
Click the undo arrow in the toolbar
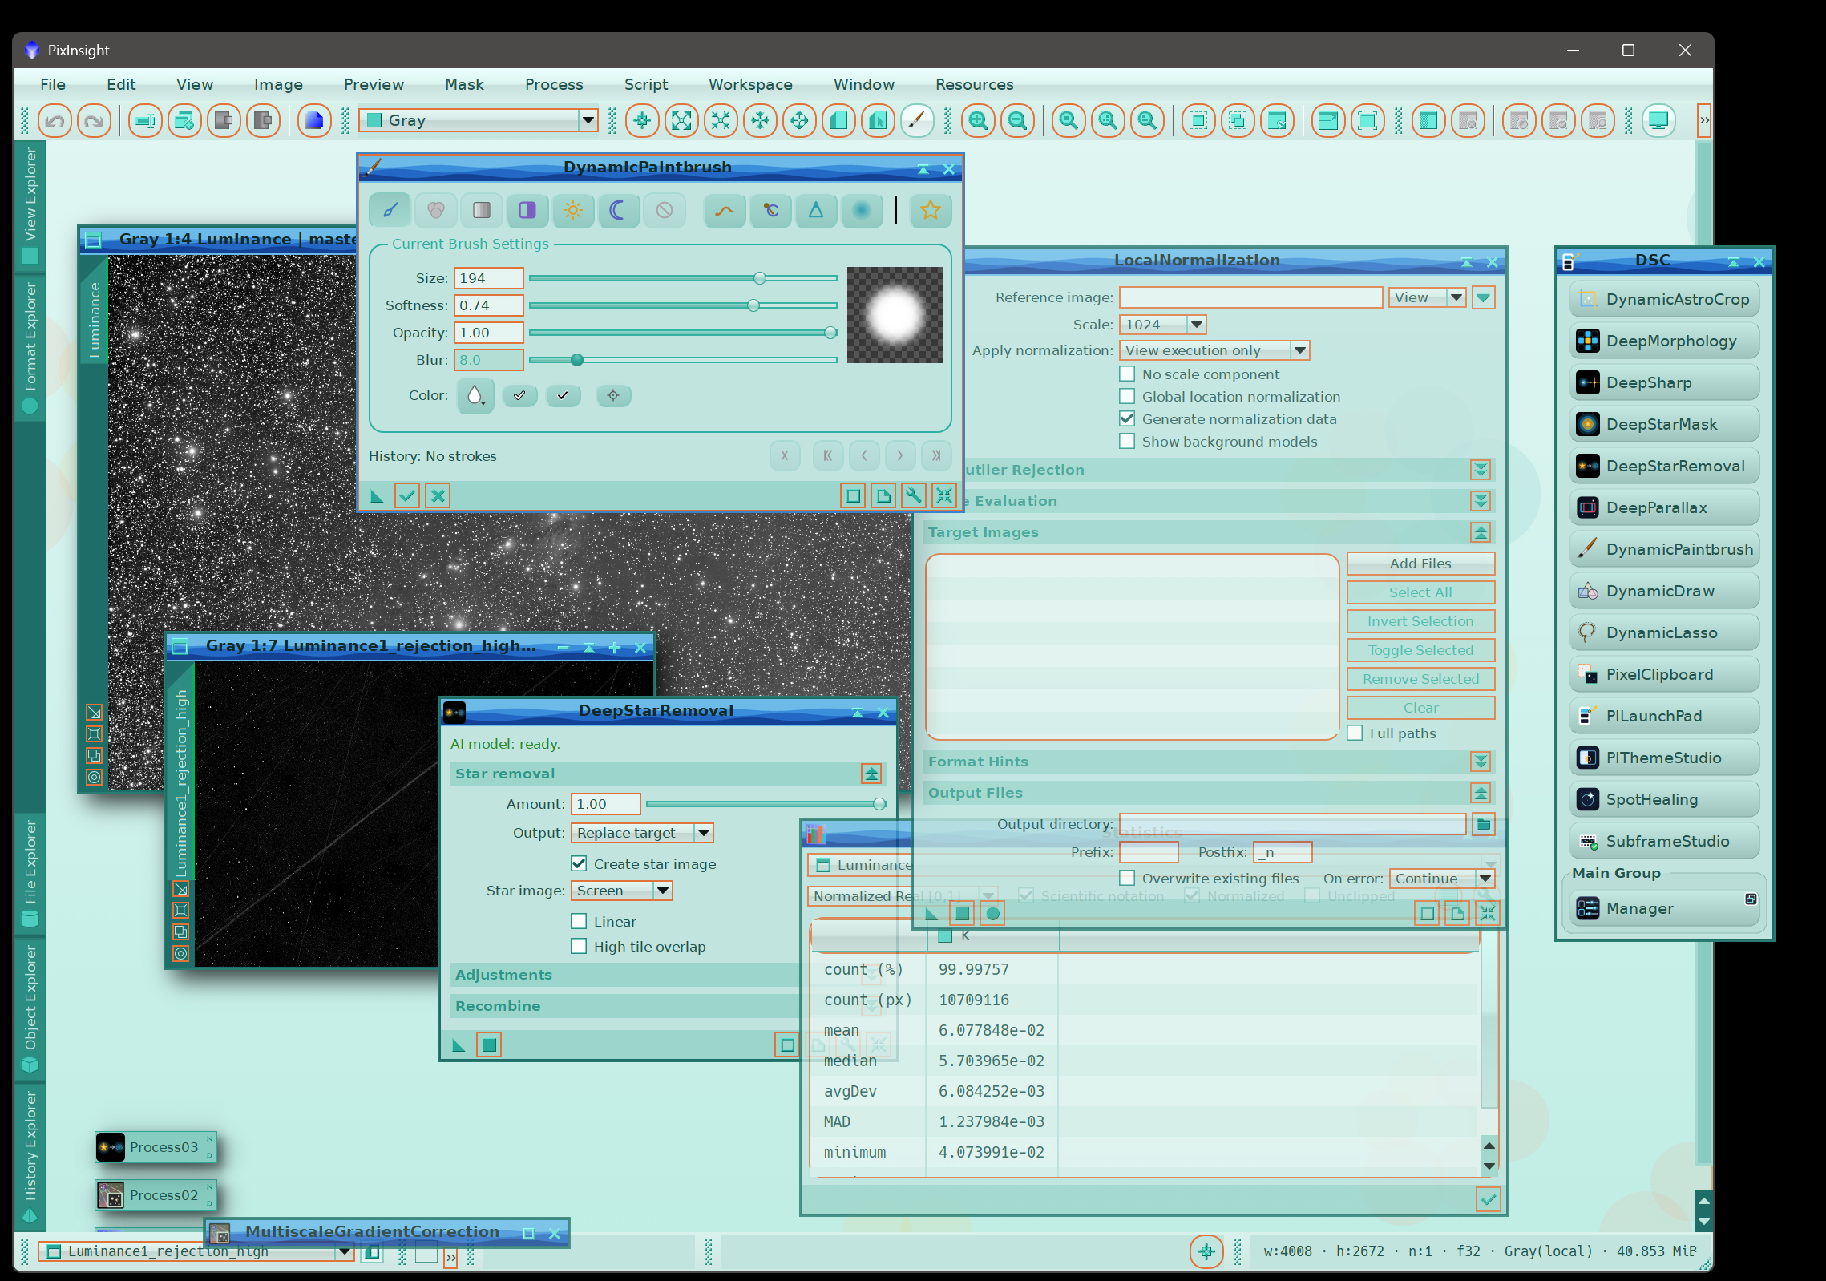tap(55, 121)
